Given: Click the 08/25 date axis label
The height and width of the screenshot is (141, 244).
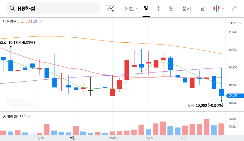Looking at the screenshot, I should 40,138.
